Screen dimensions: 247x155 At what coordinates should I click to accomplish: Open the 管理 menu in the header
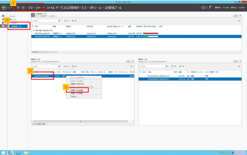pos(217,7)
